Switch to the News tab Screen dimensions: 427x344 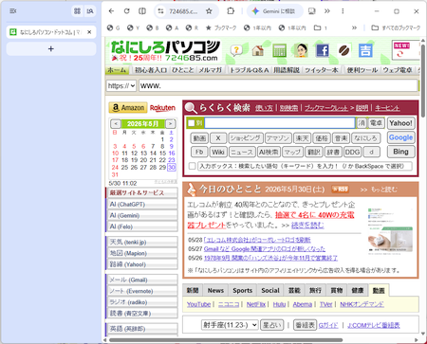(x=215, y=290)
